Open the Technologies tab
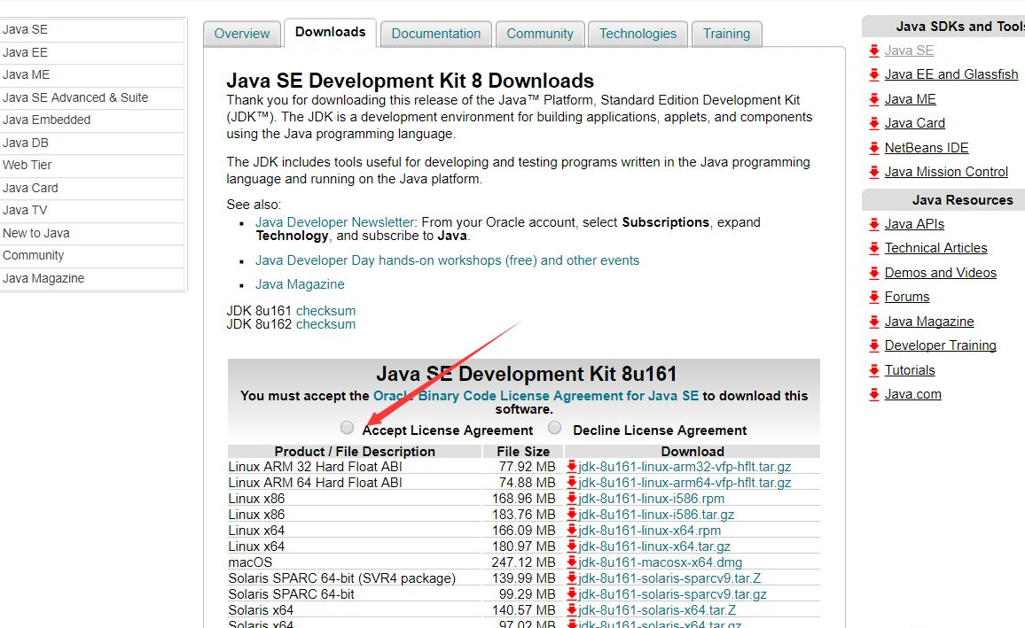This screenshot has height=628, width=1025. tap(638, 34)
